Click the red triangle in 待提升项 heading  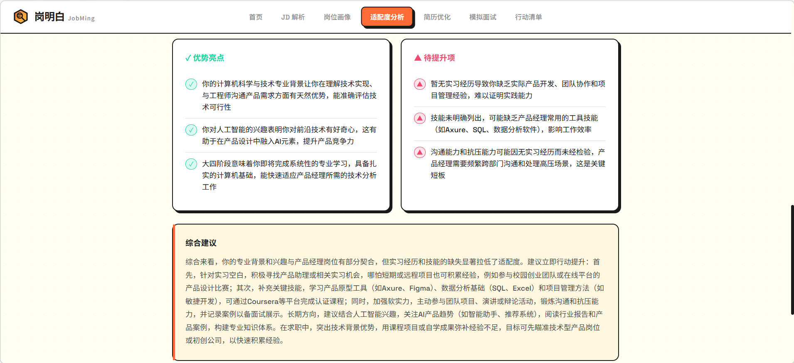pyautogui.click(x=418, y=58)
